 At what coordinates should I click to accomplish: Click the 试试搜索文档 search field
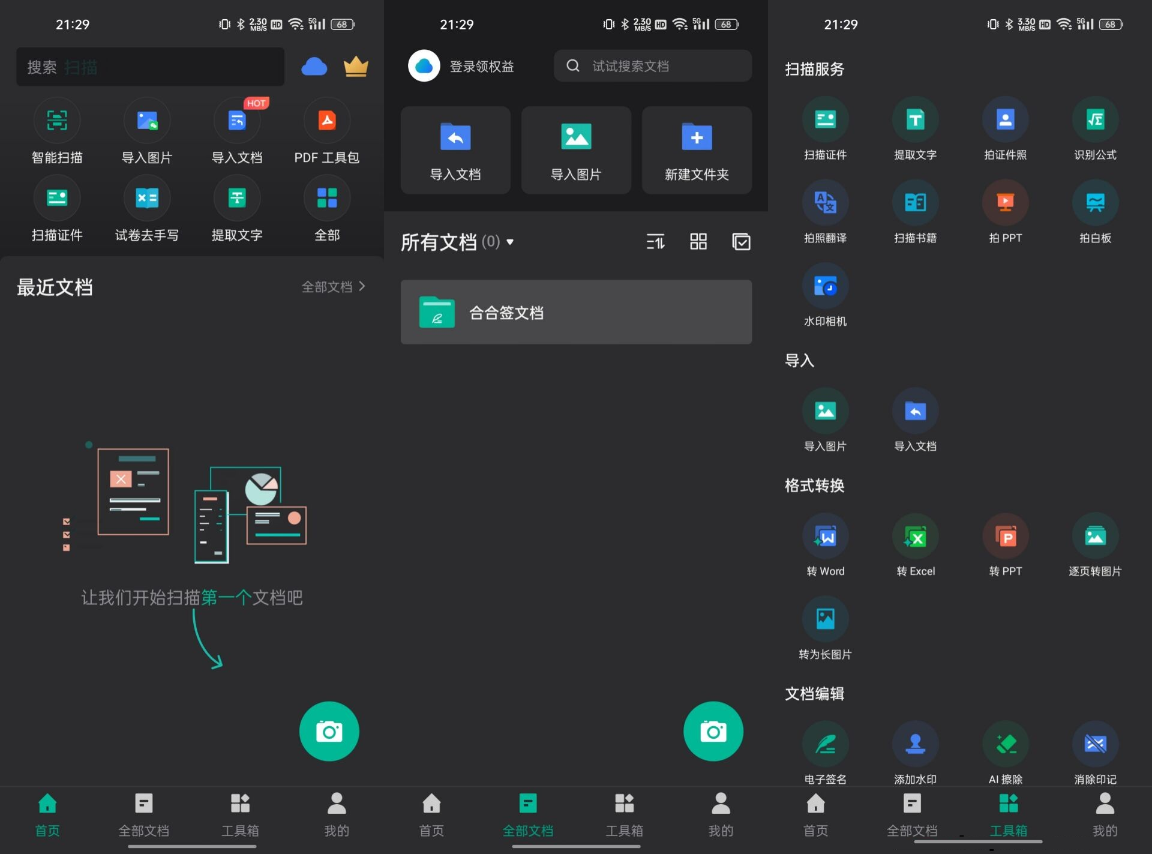pyautogui.click(x=653, y=66)
